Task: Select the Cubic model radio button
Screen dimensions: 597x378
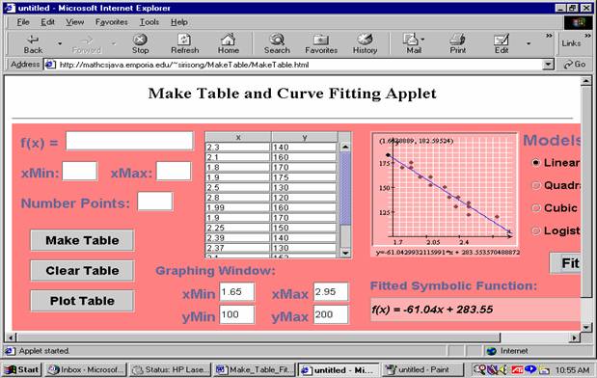Action: coord(535,208)
